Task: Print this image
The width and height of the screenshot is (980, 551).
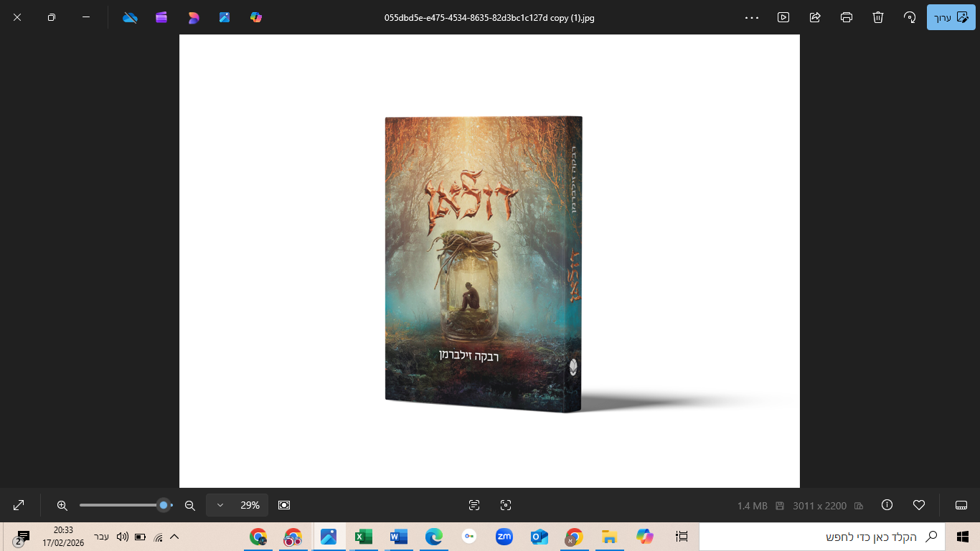Action: (x=846, y=17)
